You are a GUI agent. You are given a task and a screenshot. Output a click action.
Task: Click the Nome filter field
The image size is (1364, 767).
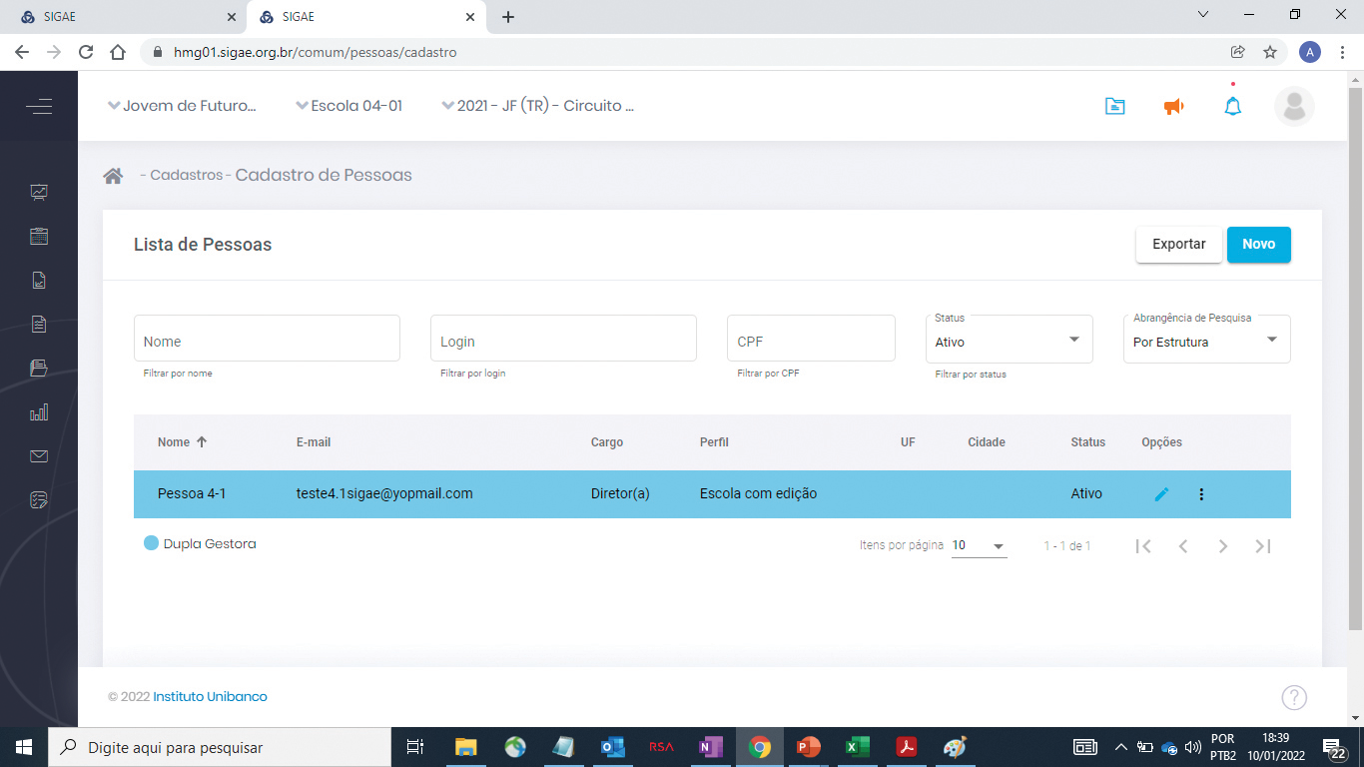coord(267,339)
